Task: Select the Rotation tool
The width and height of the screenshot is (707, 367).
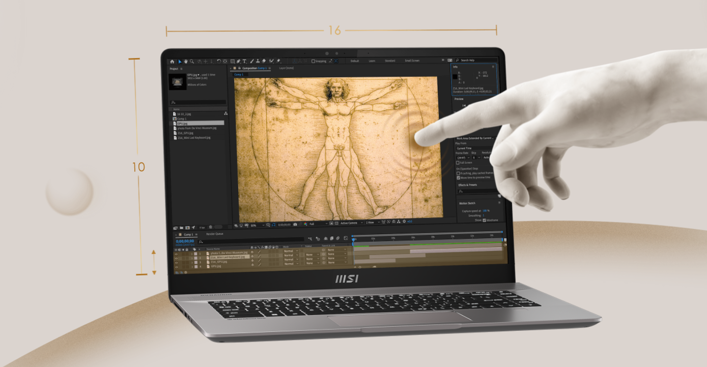Action: (218, 61)
